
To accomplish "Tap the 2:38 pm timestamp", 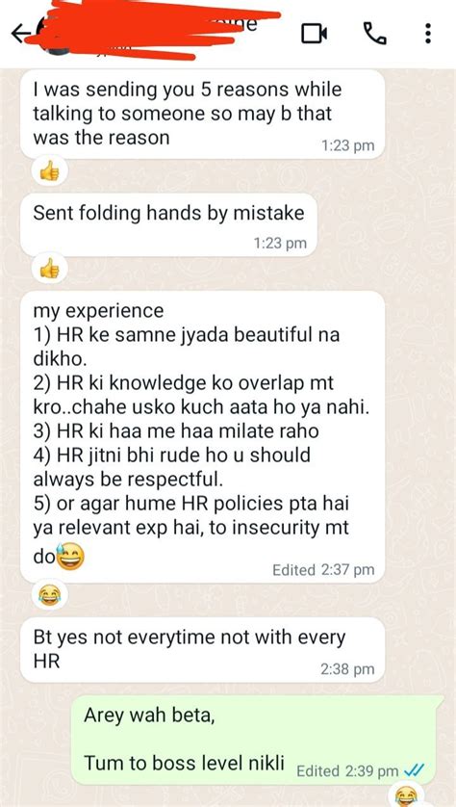I will (x=347, y=669).
